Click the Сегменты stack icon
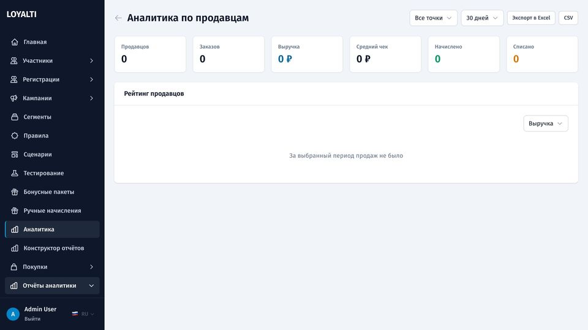The height and width of the screenshot is (330, 588). pyautogui.click(x=15, y=117)
